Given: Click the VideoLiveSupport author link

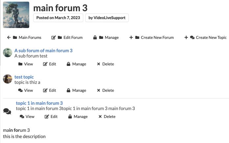Looking at the screenshot, I should (107, 18).
